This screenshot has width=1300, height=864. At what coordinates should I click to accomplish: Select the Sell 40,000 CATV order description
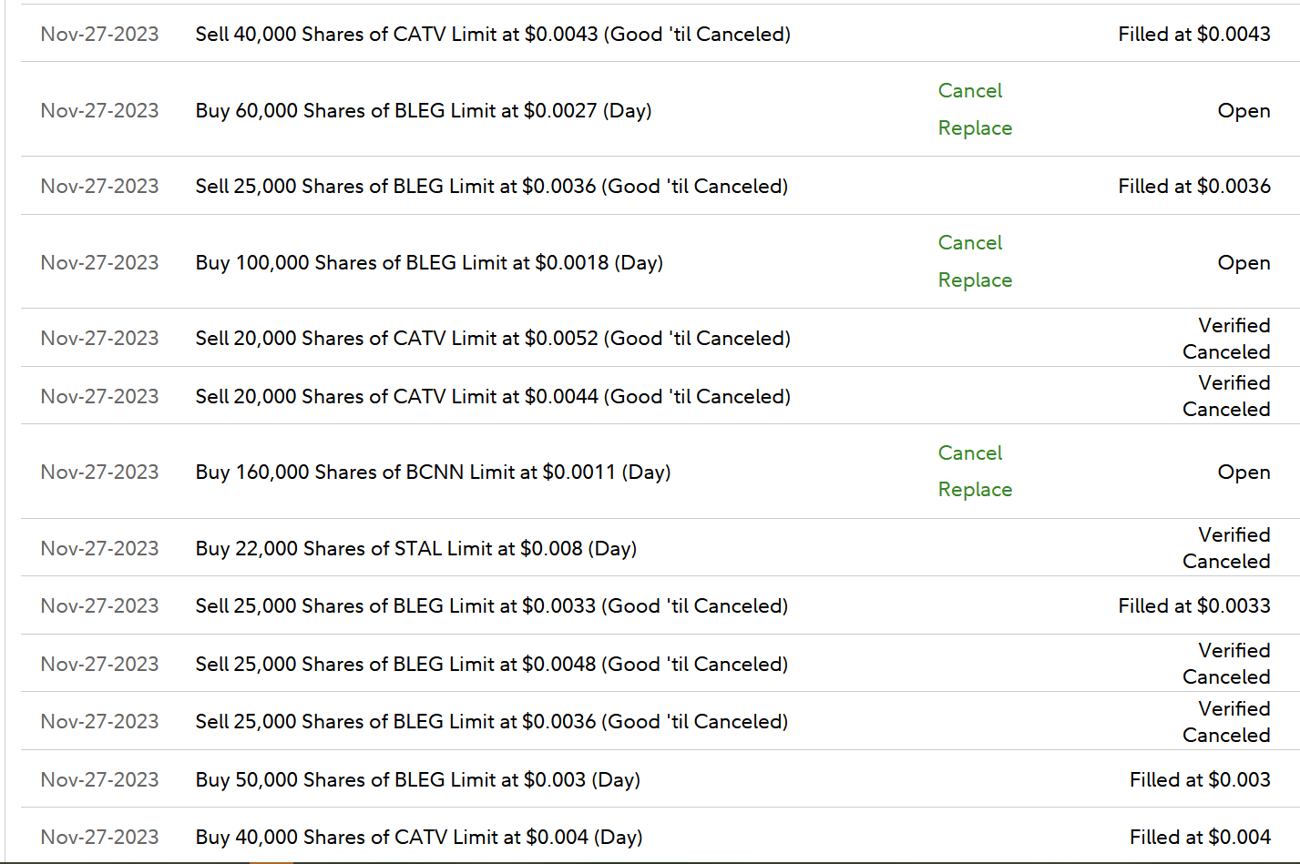pyautogui.click(x=492, y=35)
